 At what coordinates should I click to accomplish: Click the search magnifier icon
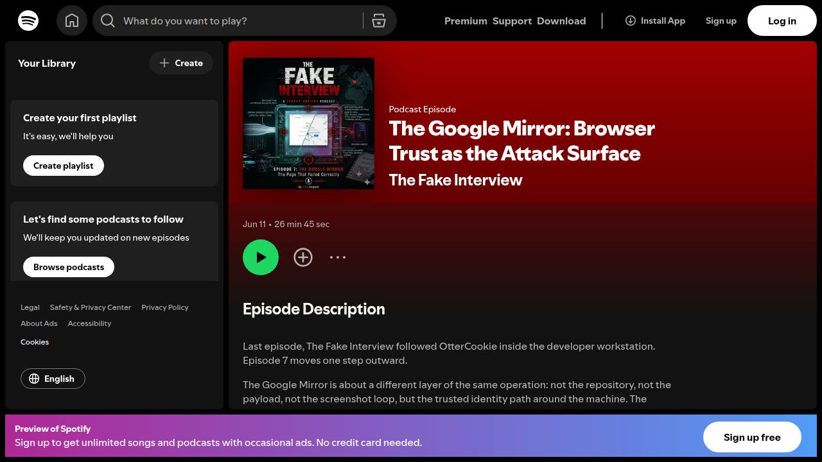tap(108, 21)
